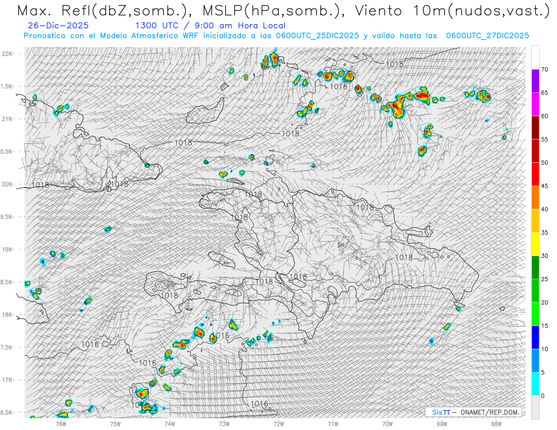
Task: Pick the dark green 25–30 dBZ colorbar segment
Action: pos(535,267)
